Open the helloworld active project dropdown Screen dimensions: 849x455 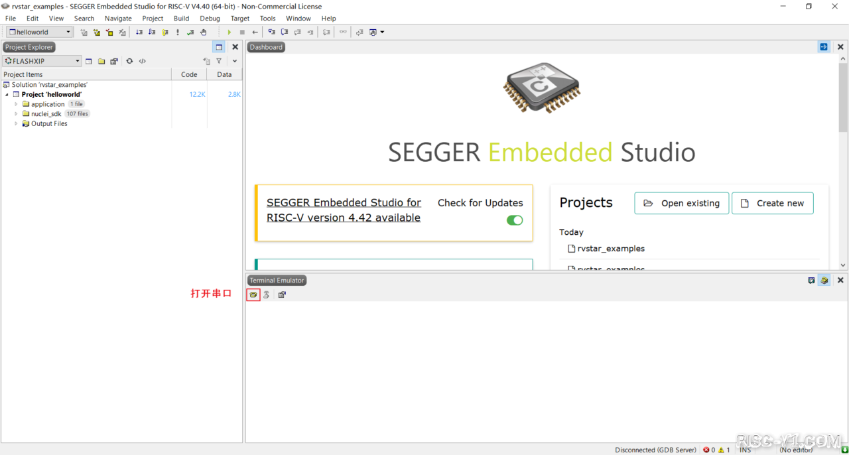tap(40, 32)
